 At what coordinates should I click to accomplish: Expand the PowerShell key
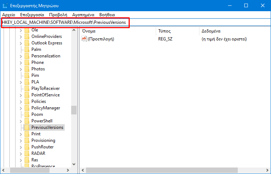[21, 121]
